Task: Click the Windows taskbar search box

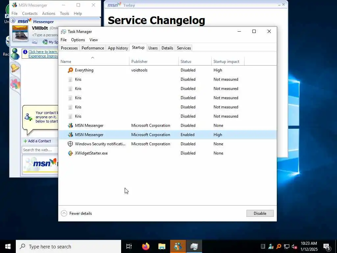Action: (x=68, y=246)
